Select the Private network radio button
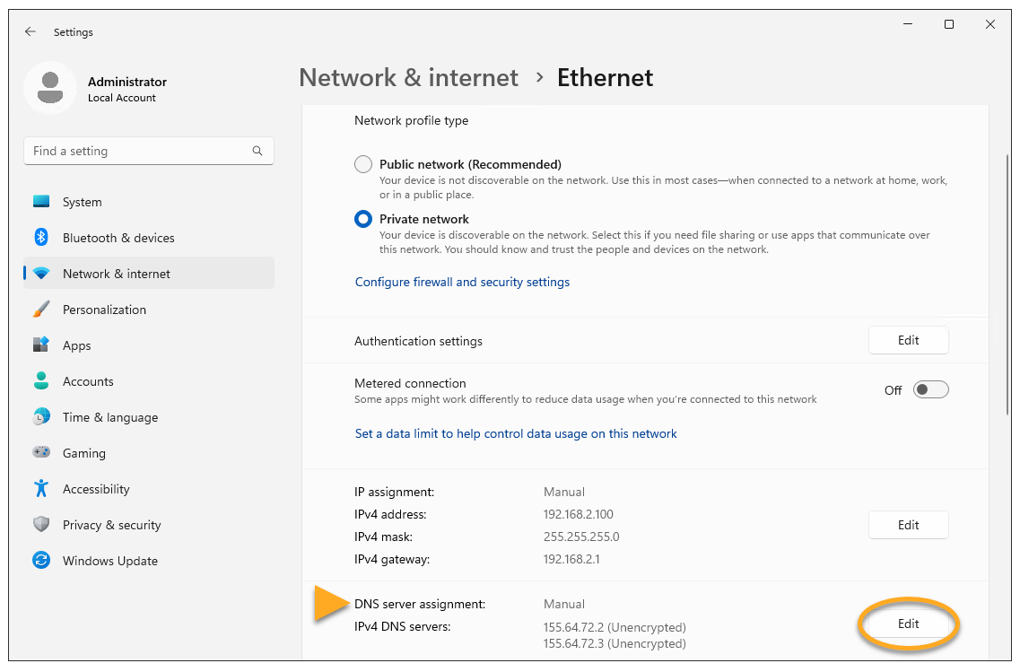Screen dimensions: 1020x672 click(x=363, y=219)
